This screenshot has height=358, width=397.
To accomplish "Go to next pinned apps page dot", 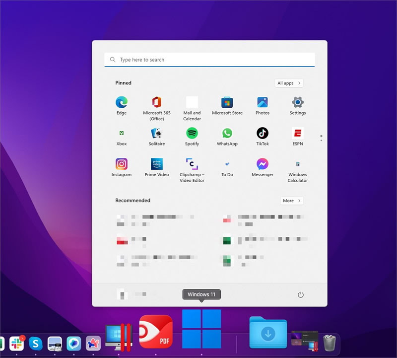I will [321, 141].
